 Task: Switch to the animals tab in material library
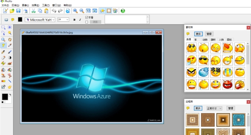(205, 40)
